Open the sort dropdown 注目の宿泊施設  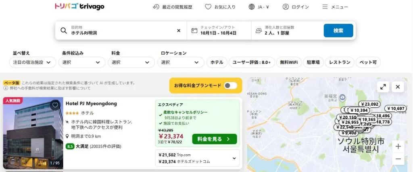33,62
